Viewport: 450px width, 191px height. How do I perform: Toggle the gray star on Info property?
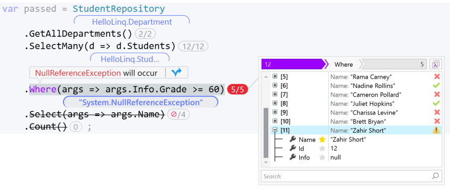(322, 157)
